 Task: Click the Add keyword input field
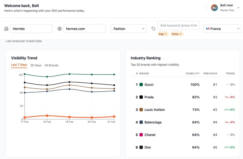click(x=178, y=25)
